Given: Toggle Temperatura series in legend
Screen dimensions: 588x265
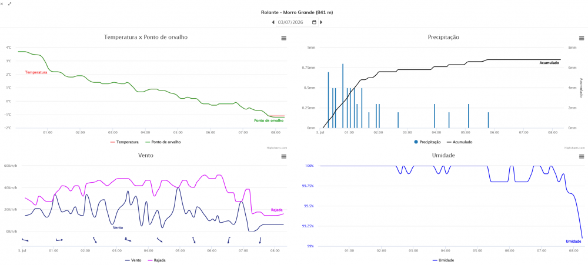Looking at the screenshot, I should (125, 142).
